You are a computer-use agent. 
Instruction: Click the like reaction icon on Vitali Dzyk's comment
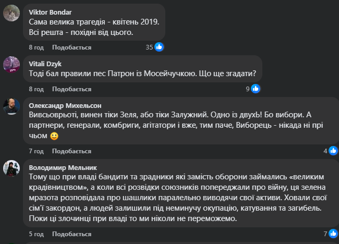click(256, 89)
